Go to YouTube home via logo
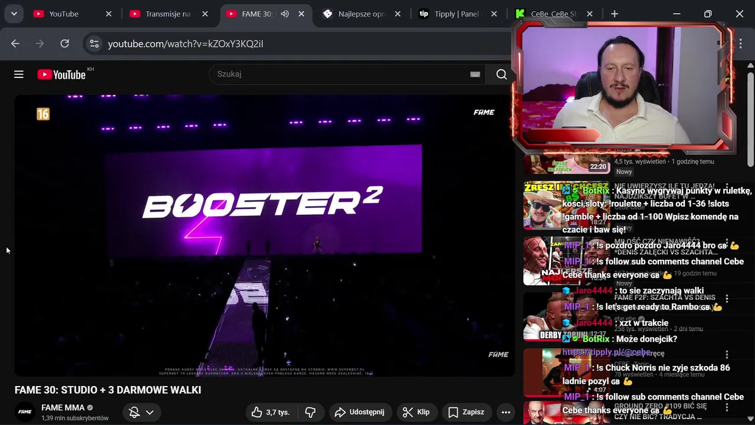The width and height of the screenshot is (755, 425). coord(62,74)
